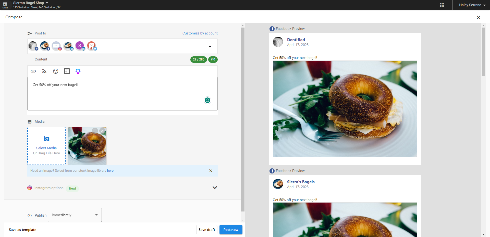Image resolution: width=490 pixels, height=237 pixels.
Task: Click the hashtag count badge
Action: coord(213,59)
